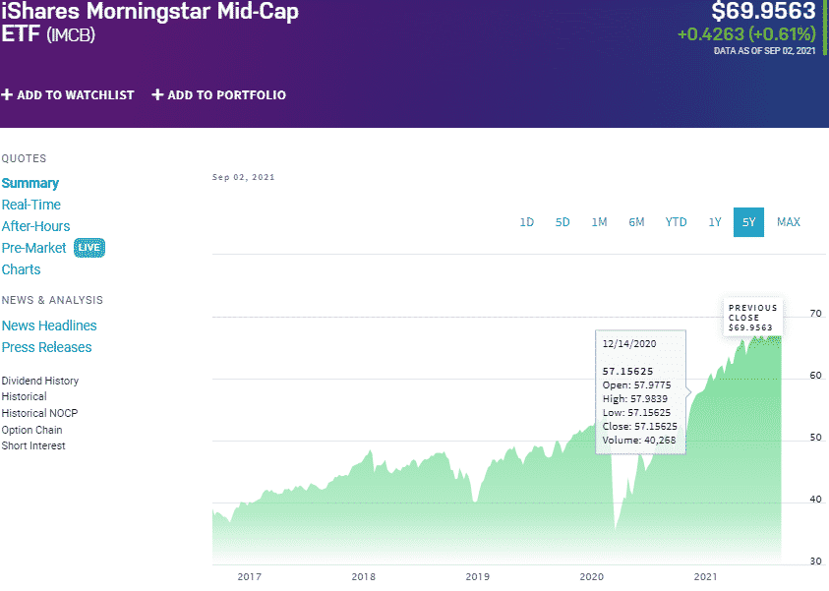Viewport: 829px width, 591px height.
Task: Select the YTD chart view
Action: click(676, 222)
